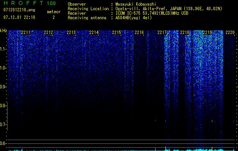Select the ICOM IC-575 receiver text
238x151 pixels.
(152, 13)
